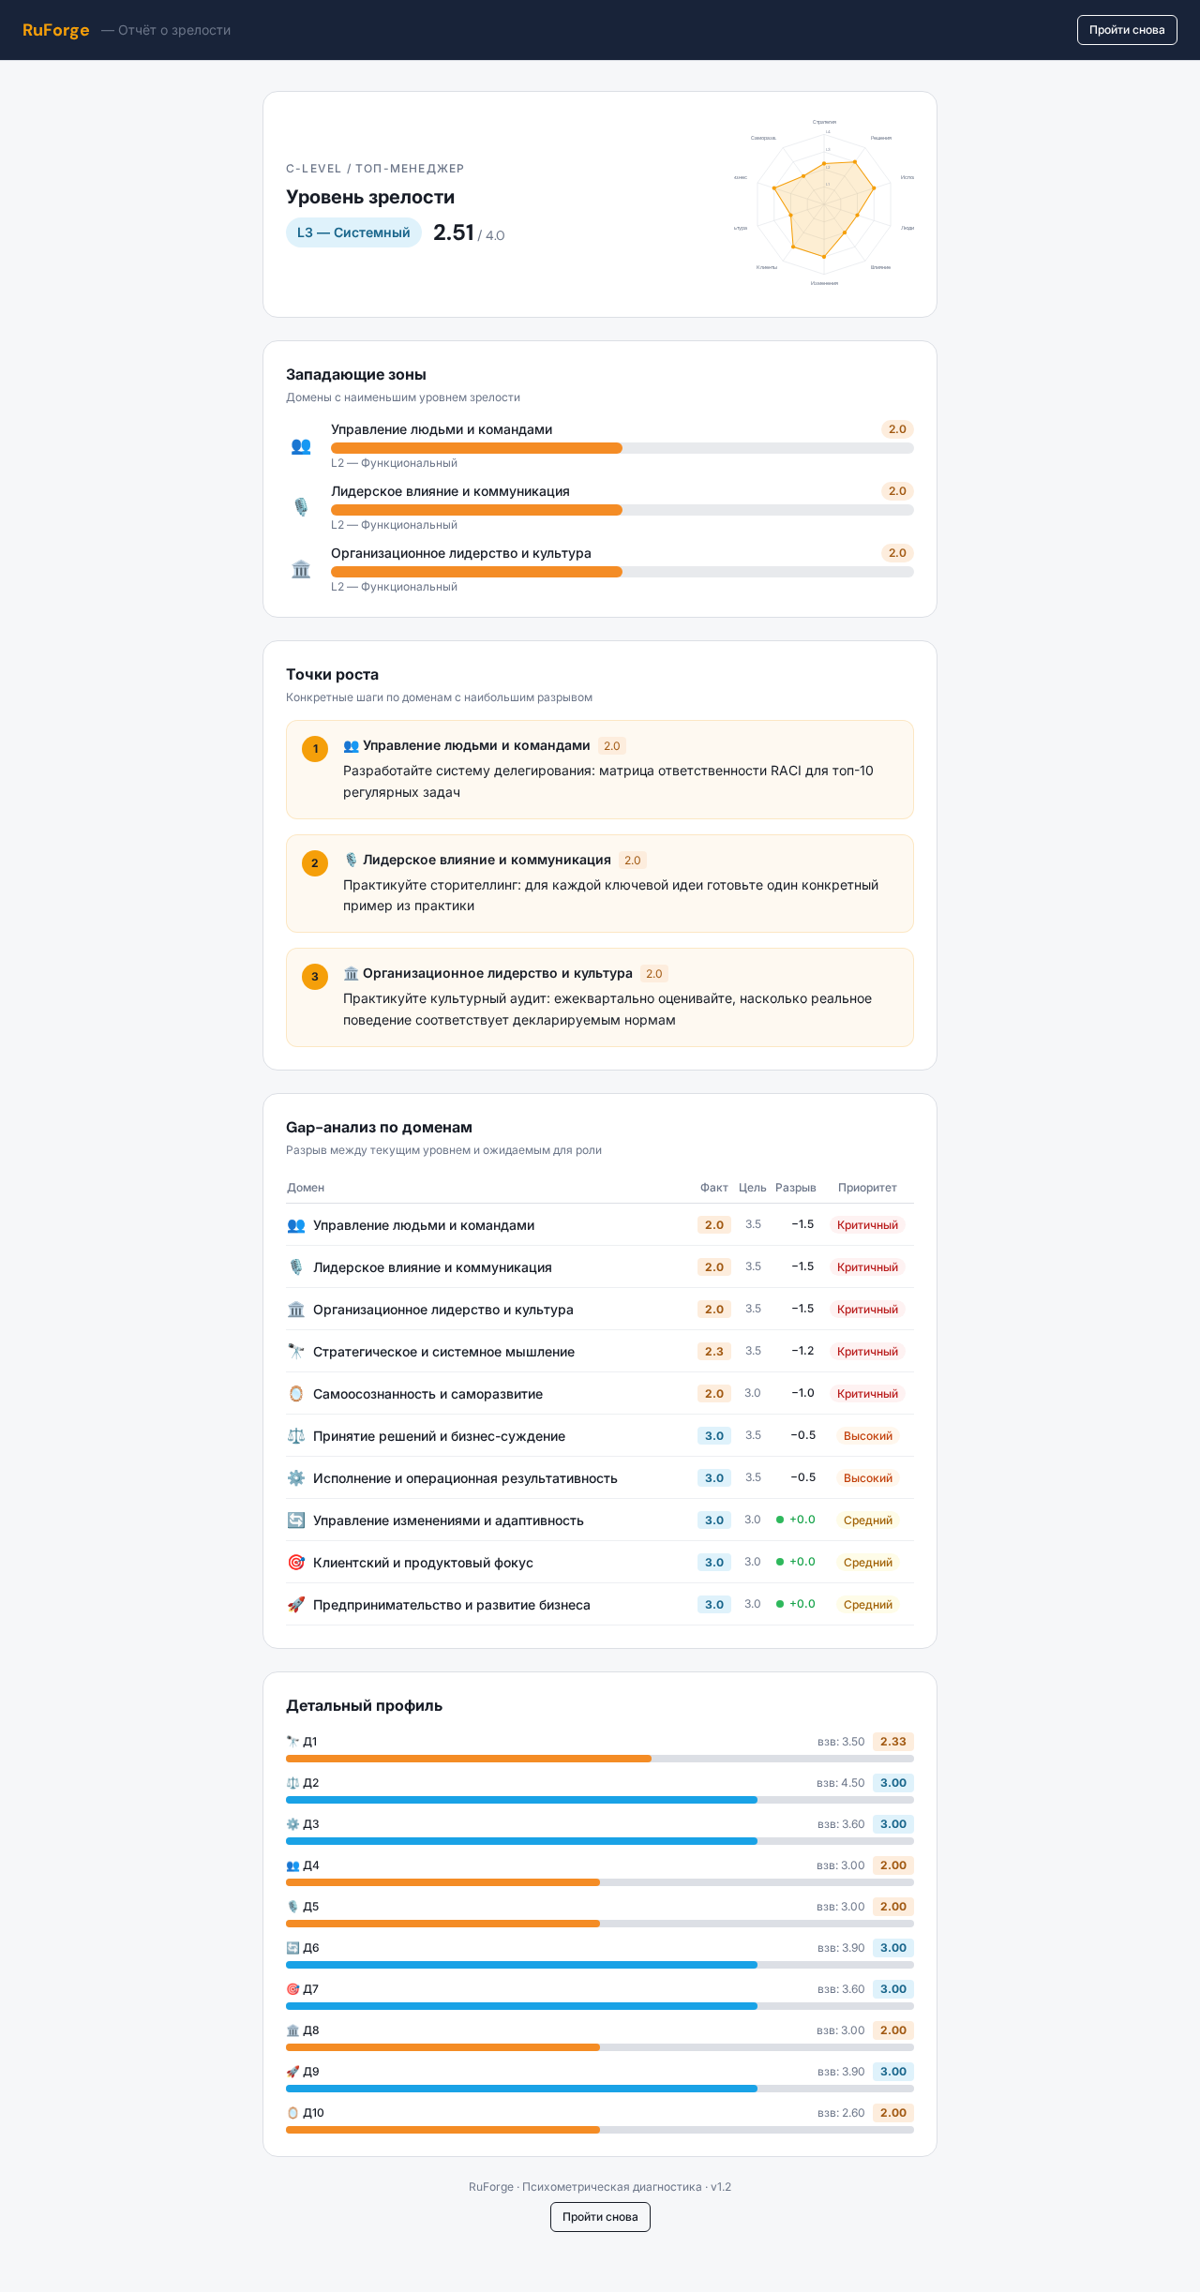Click the footer 'Пройти снова' button
Image resolution: width=1200 pixels, height=2292 pixels.
600,2216
